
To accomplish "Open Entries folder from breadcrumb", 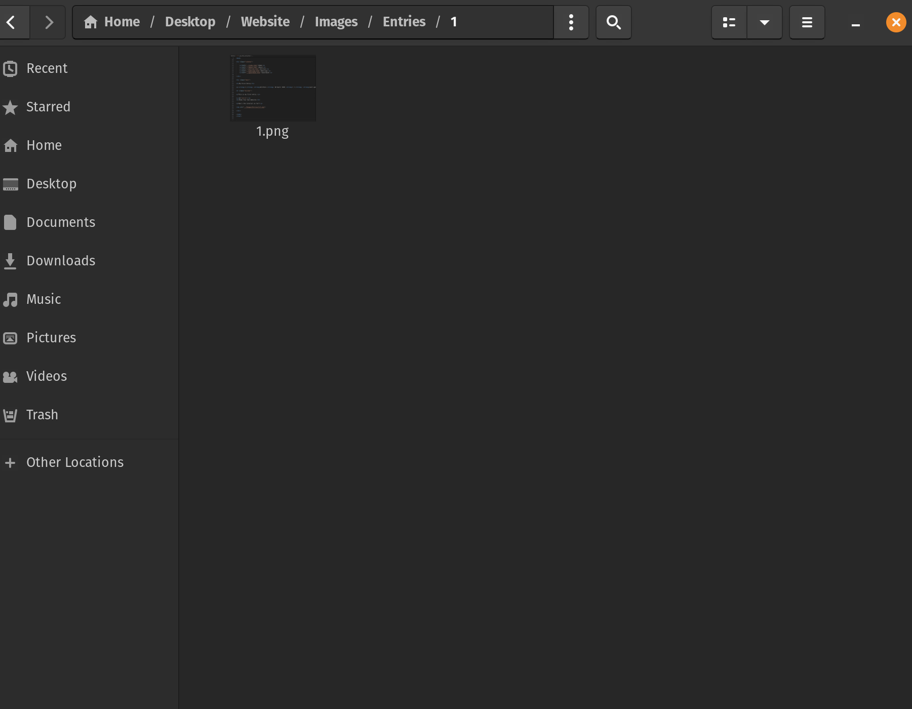I will [x=404, y=22].
